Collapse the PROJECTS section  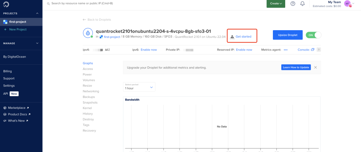[37, 14]
